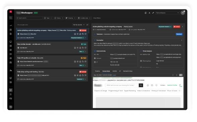Switch to the WHOIS tab

(115, 71)
